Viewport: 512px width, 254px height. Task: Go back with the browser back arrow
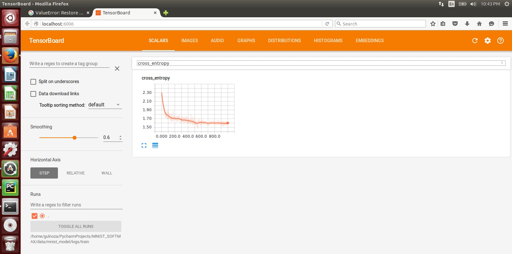click(x=28, y=24)
